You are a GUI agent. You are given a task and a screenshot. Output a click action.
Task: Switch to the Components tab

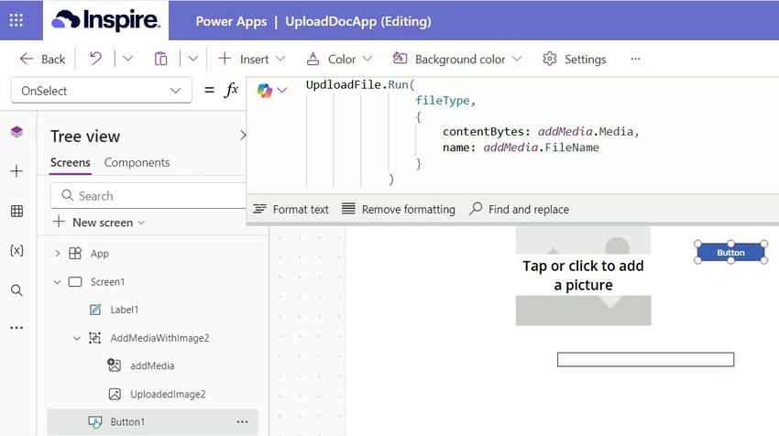[x=137, y=163]
